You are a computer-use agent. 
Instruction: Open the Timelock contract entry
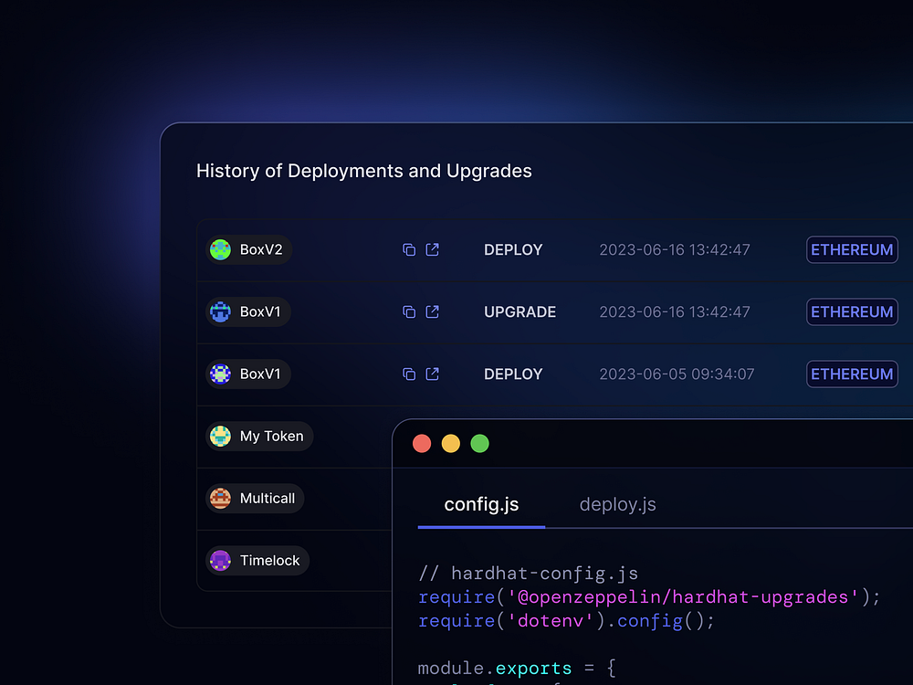pos(258,561)
